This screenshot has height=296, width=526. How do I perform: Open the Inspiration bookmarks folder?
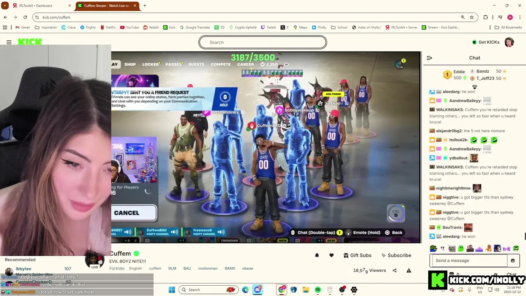[x=46, y=28]
